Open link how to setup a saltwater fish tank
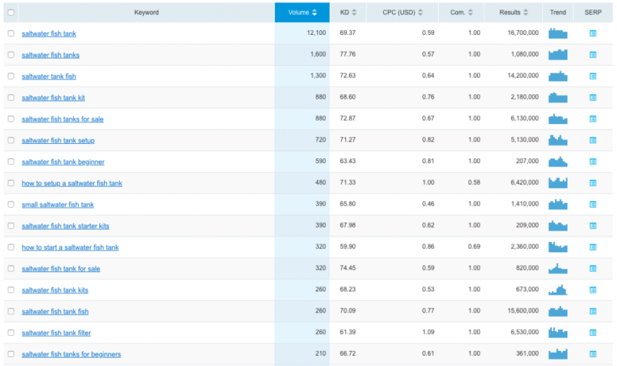This screenshot has width=617, height=366. (71, 184)
